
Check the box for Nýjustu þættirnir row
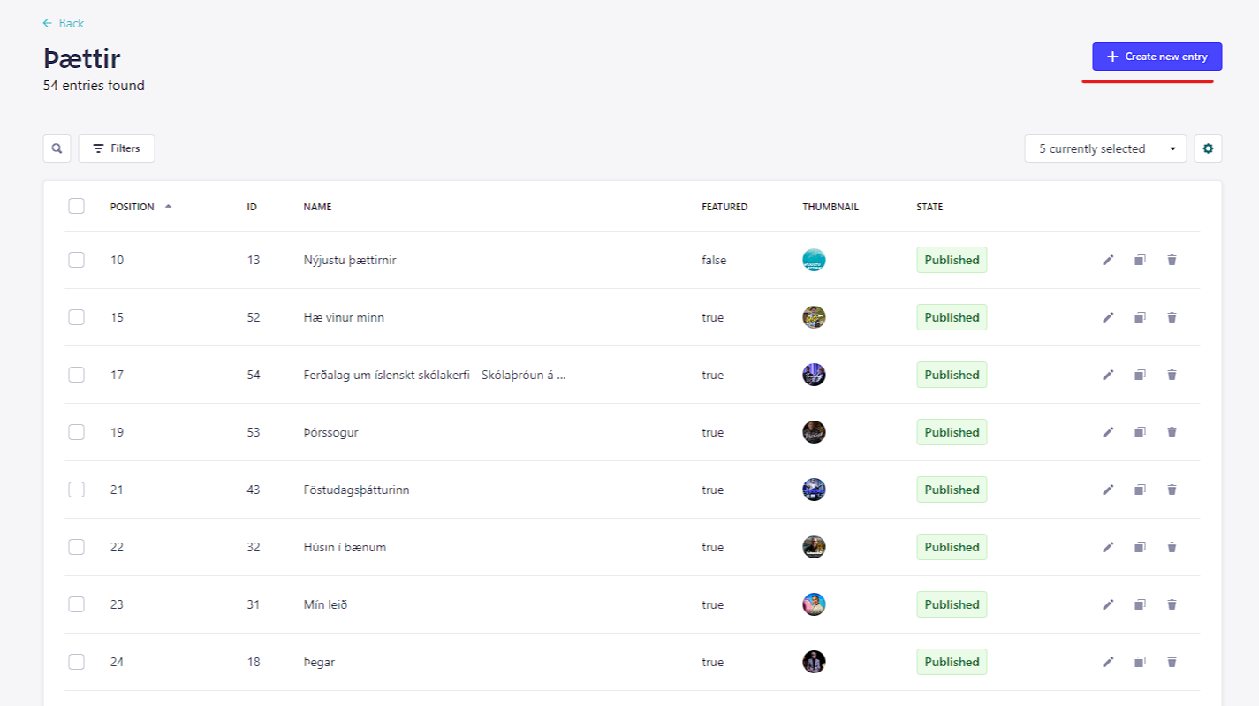point(77,260)
